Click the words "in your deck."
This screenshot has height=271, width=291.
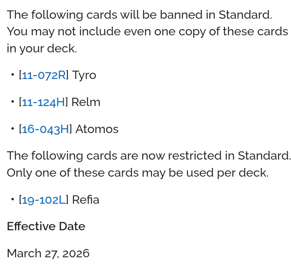[x=42, y=49]
